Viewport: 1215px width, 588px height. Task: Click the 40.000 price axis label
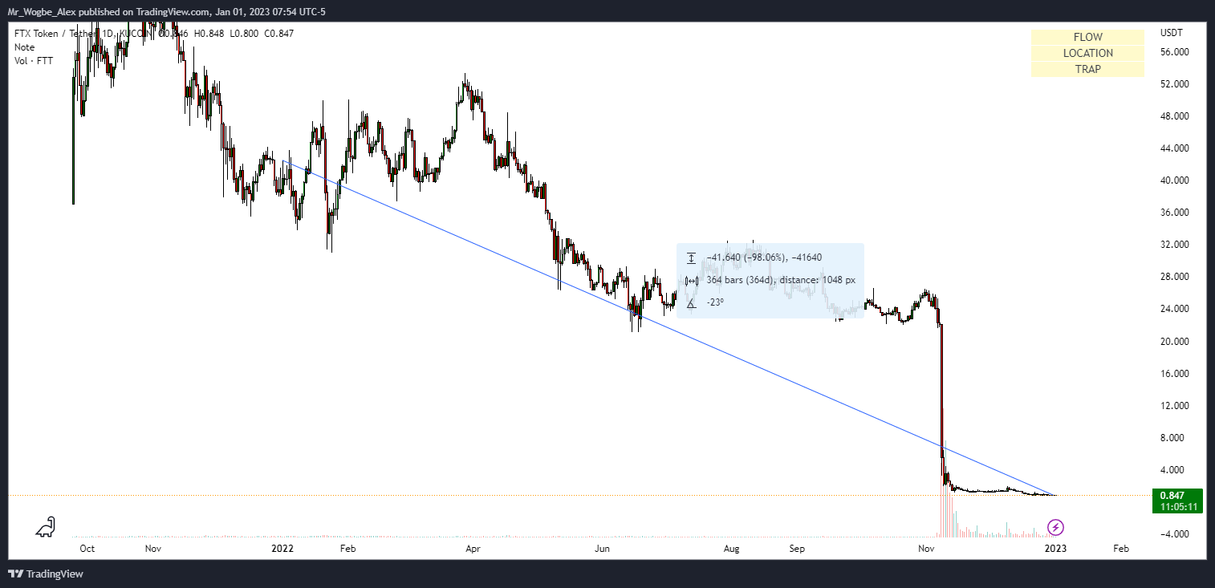tap(1175, 180)
